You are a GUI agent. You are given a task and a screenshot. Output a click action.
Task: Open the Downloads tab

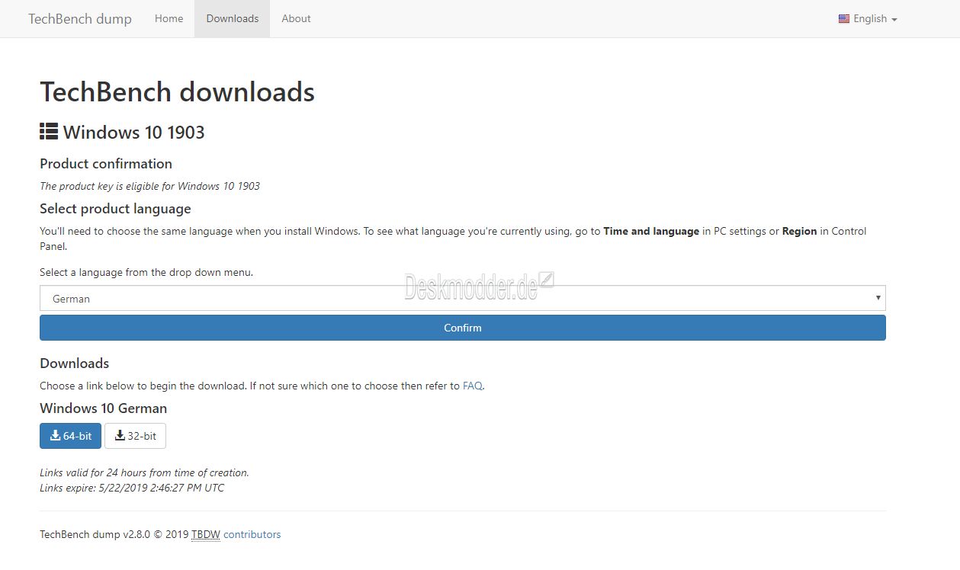(233, 19)
